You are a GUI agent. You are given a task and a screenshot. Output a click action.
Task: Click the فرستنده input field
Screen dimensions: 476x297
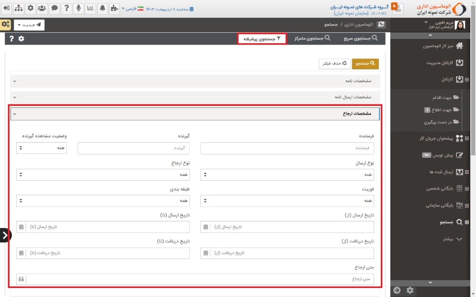point(287,148)
